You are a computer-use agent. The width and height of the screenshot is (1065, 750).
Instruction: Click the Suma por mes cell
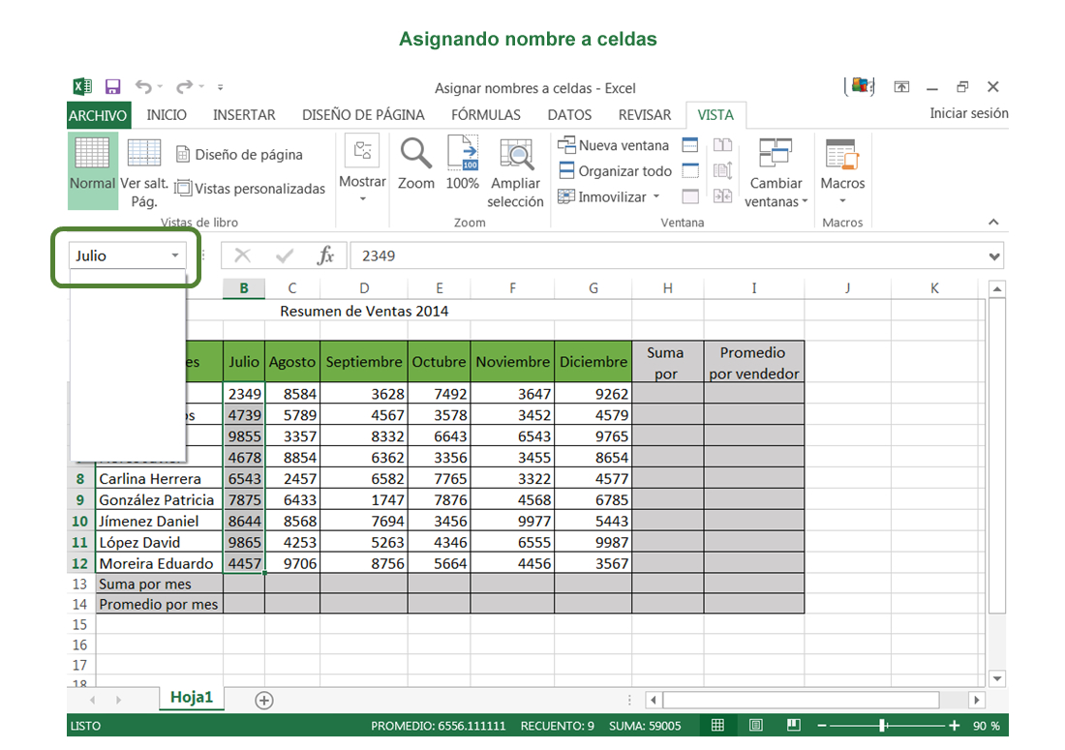(160, 585)
